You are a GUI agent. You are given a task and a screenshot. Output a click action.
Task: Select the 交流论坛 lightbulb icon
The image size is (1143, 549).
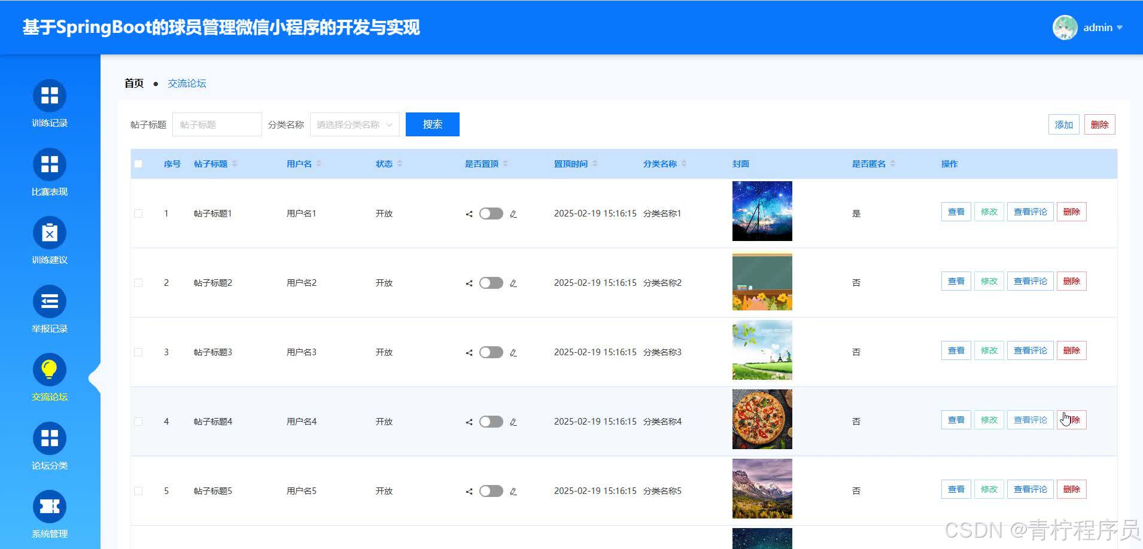(49, 370)
